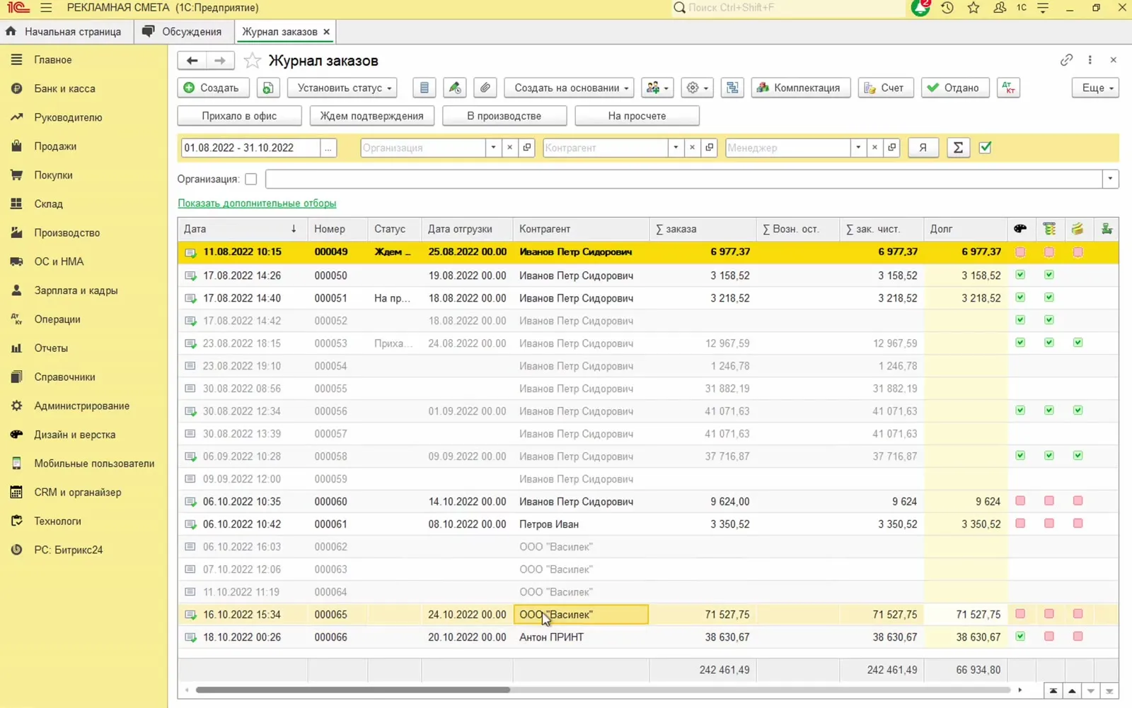Open Дизайн и верстка sidebar section

click(x=75, y=435)
